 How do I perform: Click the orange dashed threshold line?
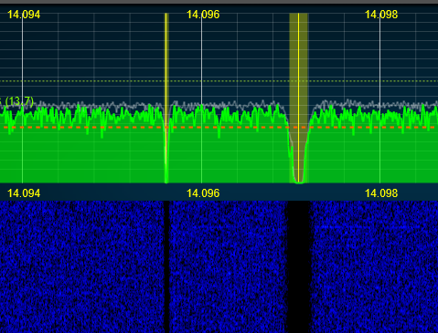(x=219, y=127)
